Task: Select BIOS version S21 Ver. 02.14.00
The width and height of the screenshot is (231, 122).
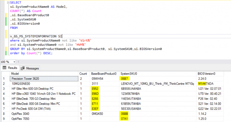Action: point(210,104)
